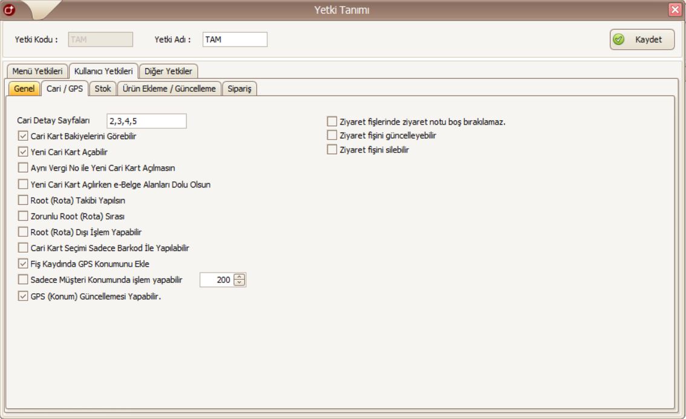Viewport: 686px width, 419px height.
Task: Close the Yetki Tanımı window
Action: tap(676, 8)
